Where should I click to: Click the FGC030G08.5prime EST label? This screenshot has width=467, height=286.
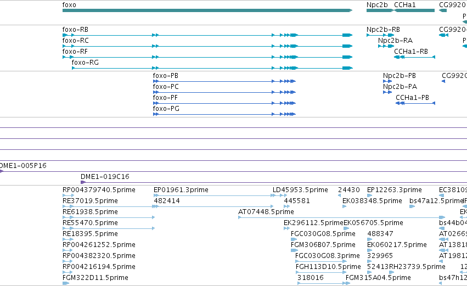click(x=323, y=234)
